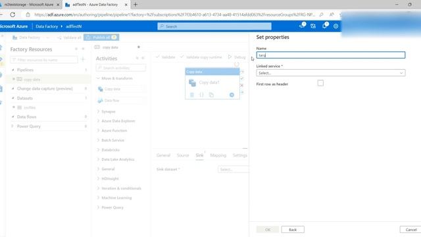Click the site info lock icon in address bar

click(x=28, y=14)
